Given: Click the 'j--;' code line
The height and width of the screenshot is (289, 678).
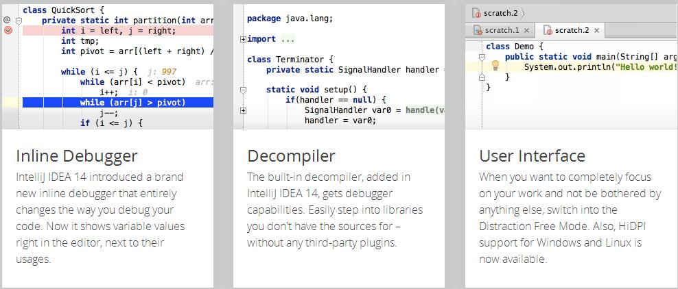Looking at the screenshot, I should pos(109,113).
